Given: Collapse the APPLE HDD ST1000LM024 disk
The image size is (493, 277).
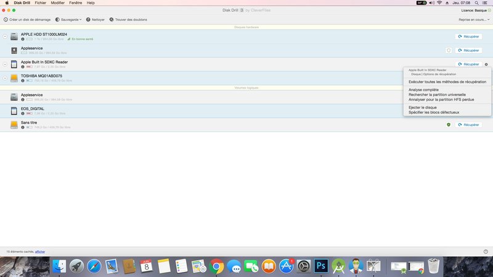Looking at the screenshot, I should click(5, 36).
